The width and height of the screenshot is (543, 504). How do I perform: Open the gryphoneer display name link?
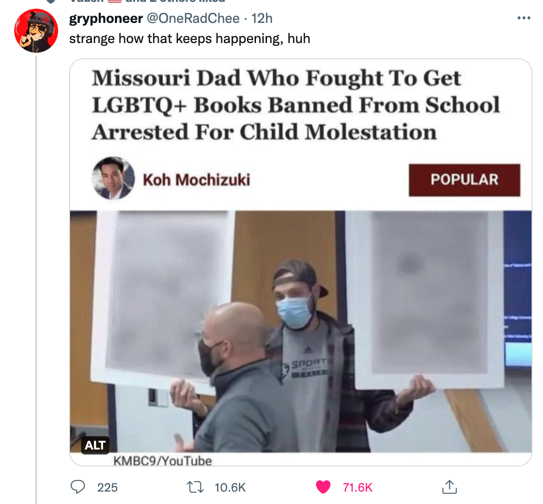point(106,18)
